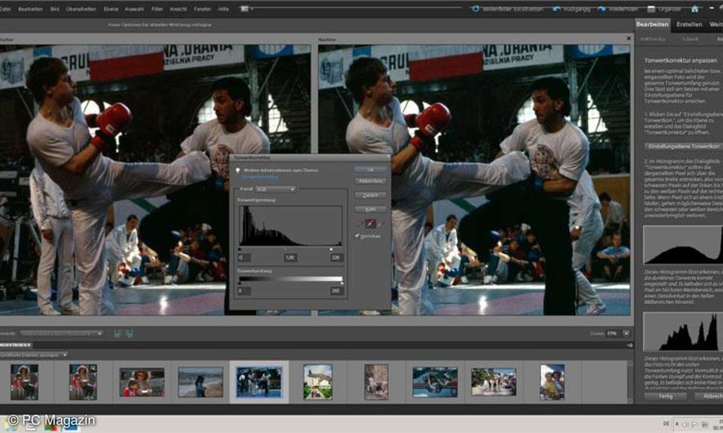Open the Auswahl menu

point(136,10)
